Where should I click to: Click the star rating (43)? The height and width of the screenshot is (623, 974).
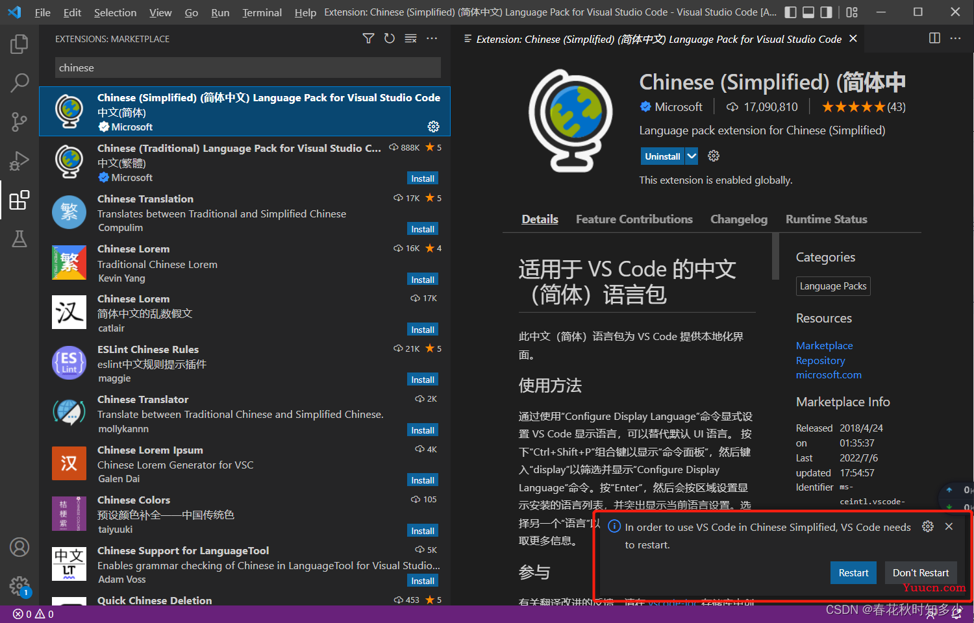tap(864, 107)
